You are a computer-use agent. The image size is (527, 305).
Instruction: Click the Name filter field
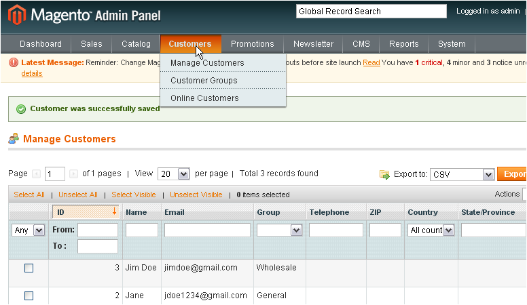142,230
